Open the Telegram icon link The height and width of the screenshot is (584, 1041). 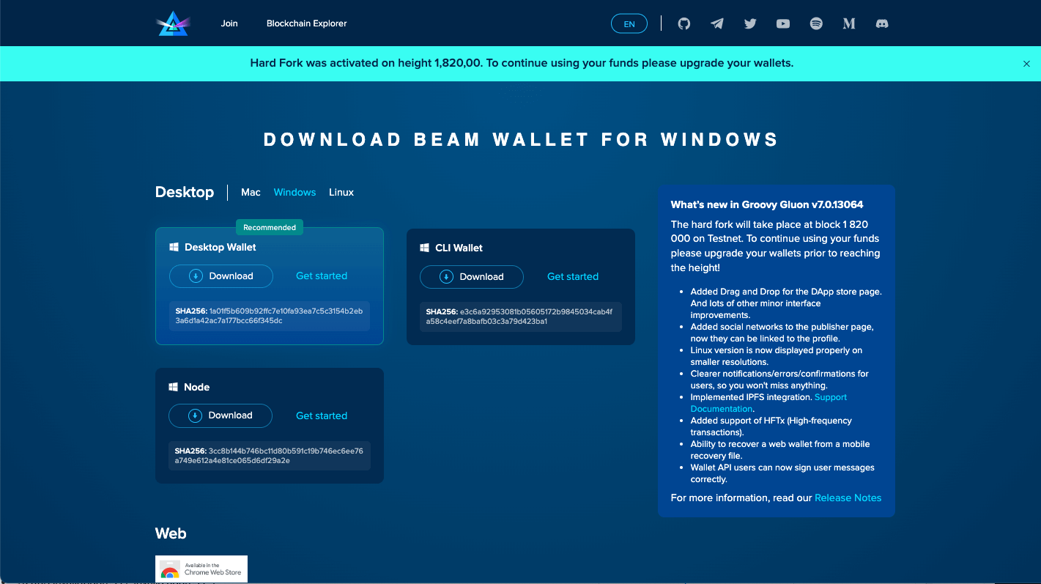717,23
